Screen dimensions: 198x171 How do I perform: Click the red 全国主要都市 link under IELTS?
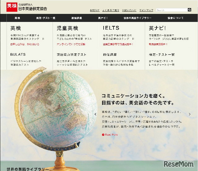coord(118,44)
